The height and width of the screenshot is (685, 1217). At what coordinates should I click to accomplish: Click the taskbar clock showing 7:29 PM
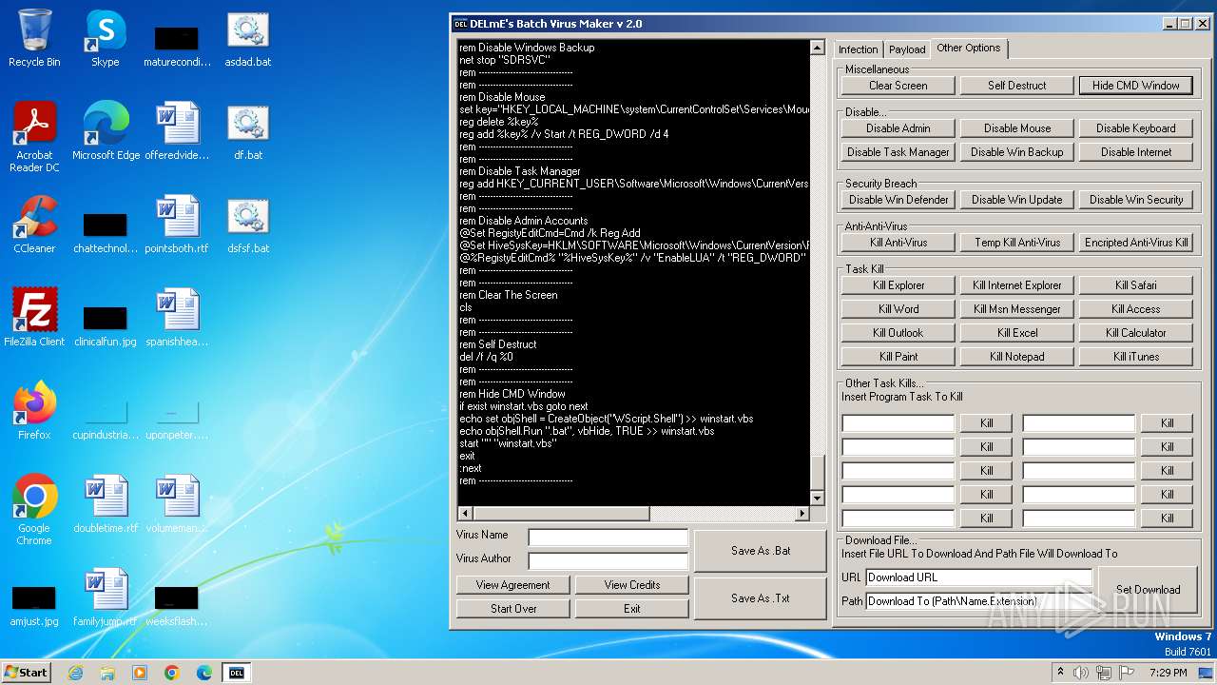[1168, 673]
